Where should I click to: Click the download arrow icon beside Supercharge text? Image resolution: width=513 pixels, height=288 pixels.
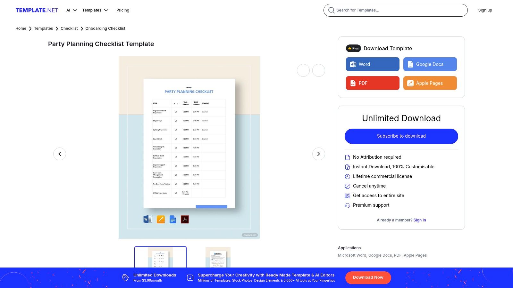[190, 277]
